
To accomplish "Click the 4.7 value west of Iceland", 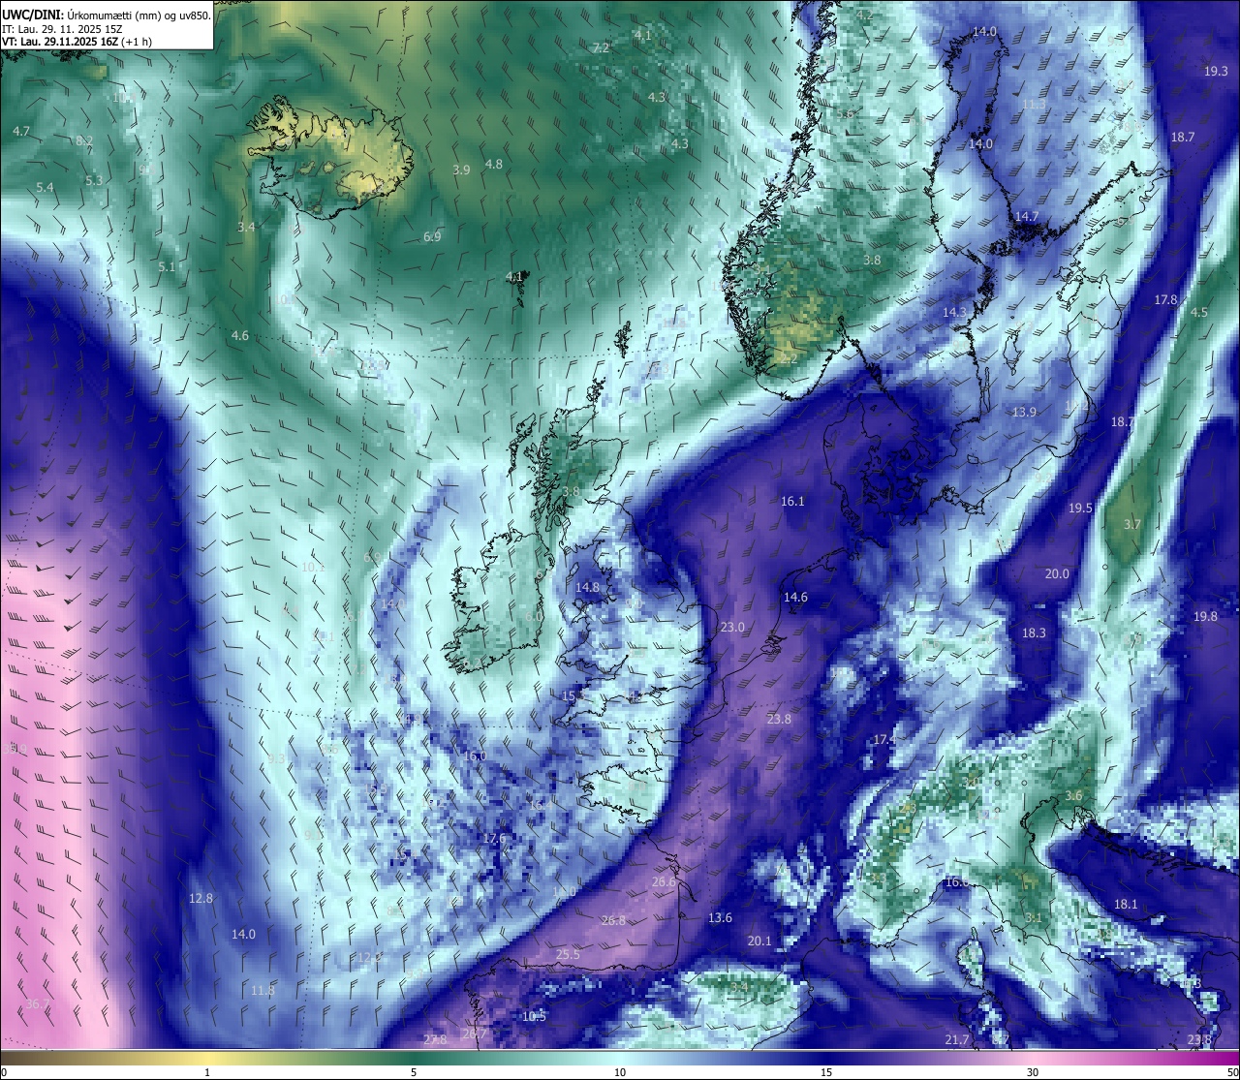I will (x=21, y=131).
